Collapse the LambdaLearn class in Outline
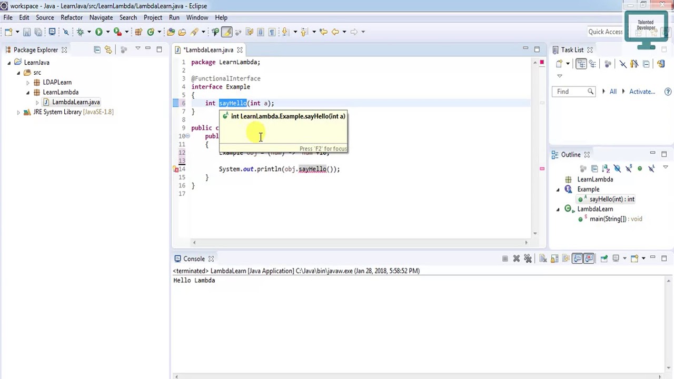Viewport: 674px width, 379px height. tap(558, 210)
